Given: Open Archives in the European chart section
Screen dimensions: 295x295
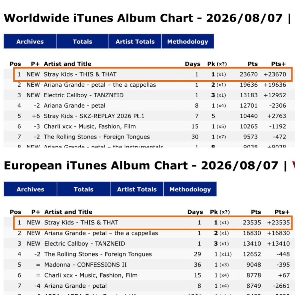Looking at the screenshot, I should tap(30, 189).
